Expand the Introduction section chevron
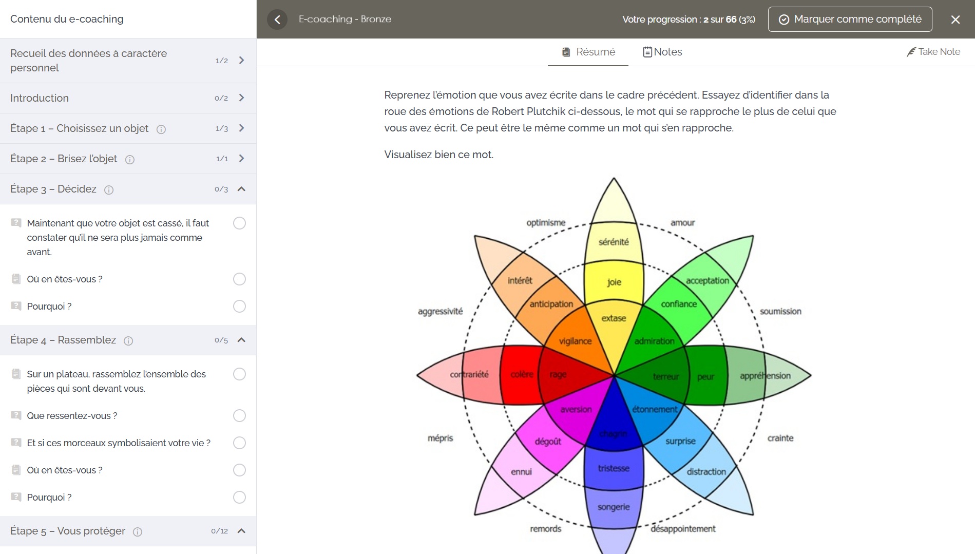Screen dimensions: 975x554 pyautogui.click(x=241, y=98)
